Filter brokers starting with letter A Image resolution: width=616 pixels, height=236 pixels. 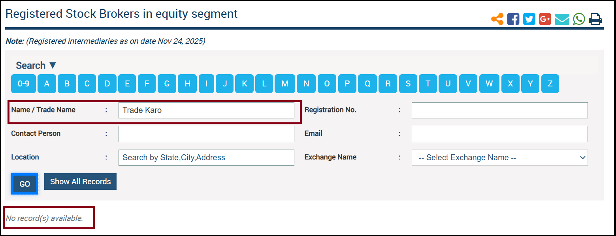[x=47, y=84]
